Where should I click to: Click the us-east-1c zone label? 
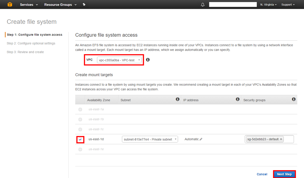[96, 129]
